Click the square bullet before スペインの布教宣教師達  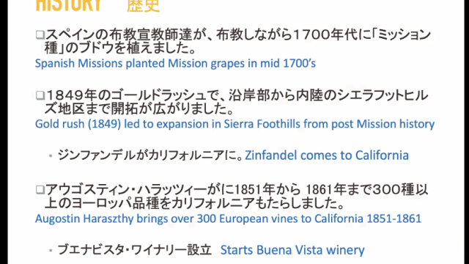(x=40, y=34)
